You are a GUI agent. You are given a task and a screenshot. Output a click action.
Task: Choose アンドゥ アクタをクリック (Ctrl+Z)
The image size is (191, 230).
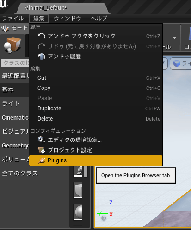[96, 36]
